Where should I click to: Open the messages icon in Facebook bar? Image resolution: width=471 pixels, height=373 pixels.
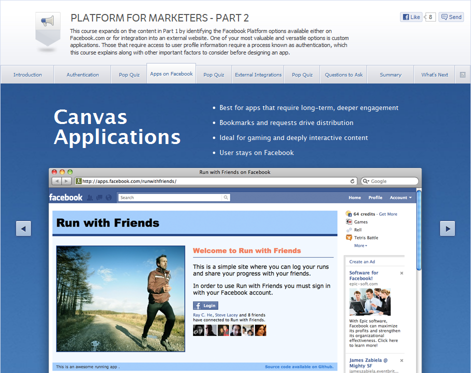pyautogui.click(x=99, y=197)
